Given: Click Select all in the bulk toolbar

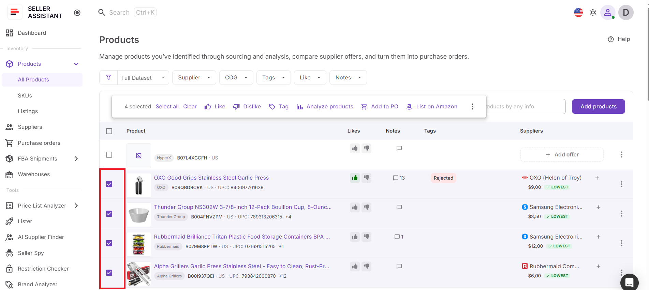Looking at the screenshot, I should (167, 107).
